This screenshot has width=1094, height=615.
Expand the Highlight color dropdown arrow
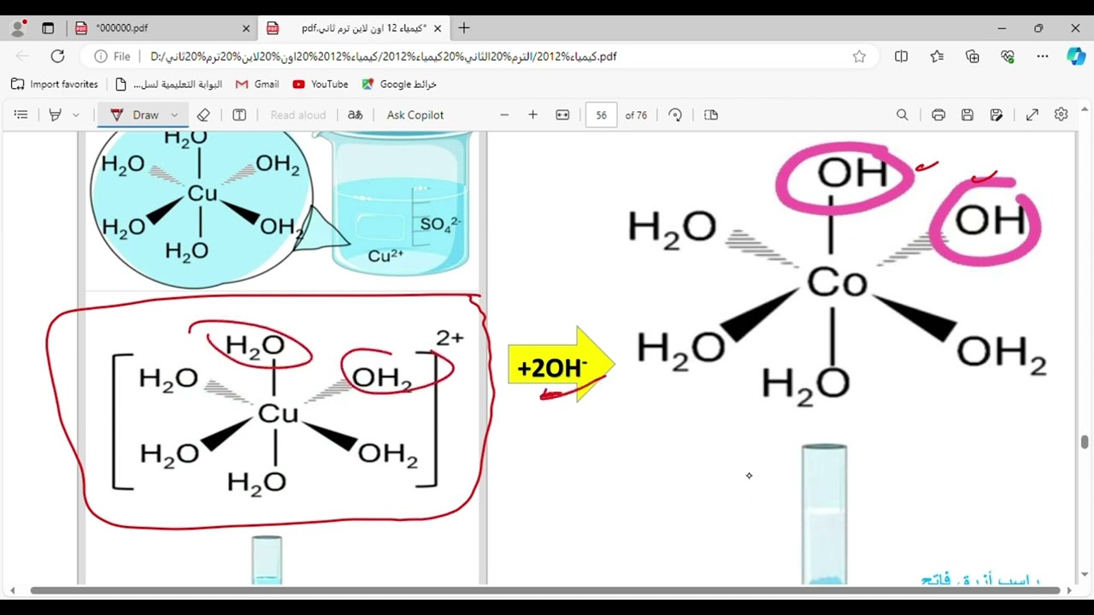(75, 114)
